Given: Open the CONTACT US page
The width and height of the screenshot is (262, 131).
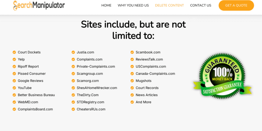Looking at the screenshot, I should (x=201, y=5).
